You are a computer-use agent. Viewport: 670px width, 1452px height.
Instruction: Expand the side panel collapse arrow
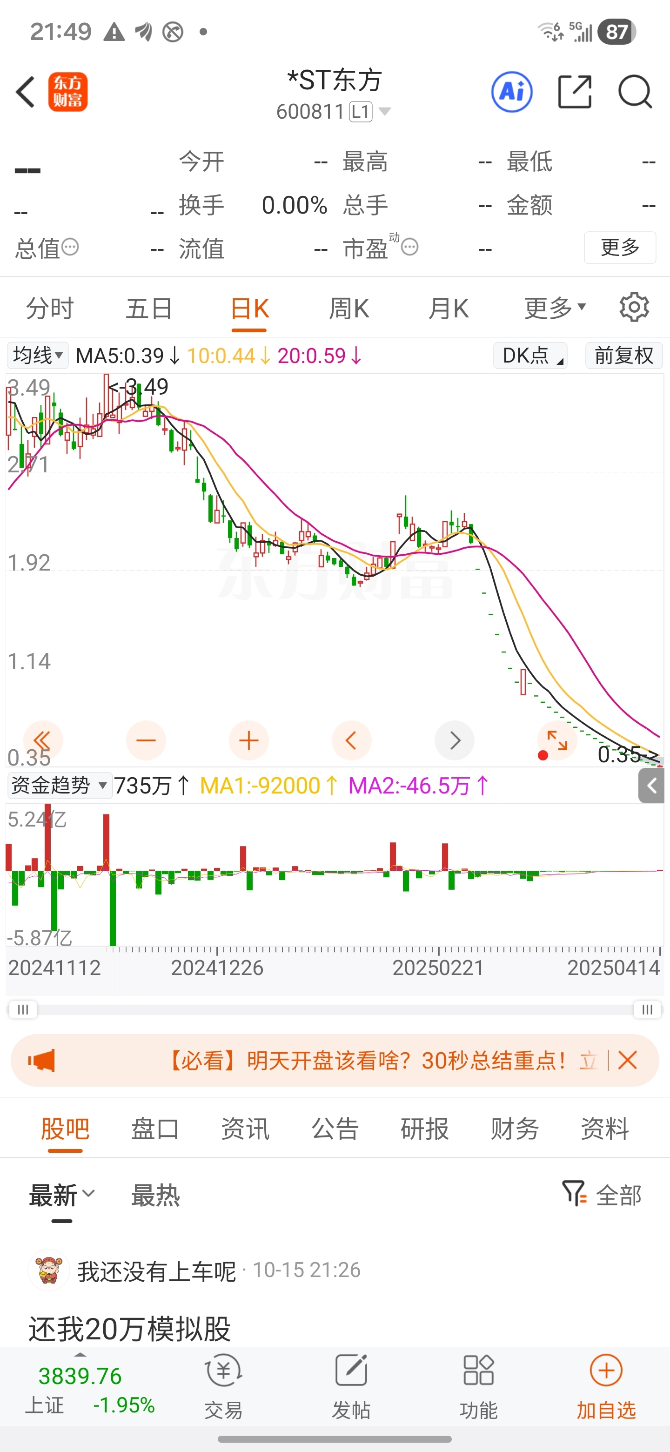tap(651, 786)
